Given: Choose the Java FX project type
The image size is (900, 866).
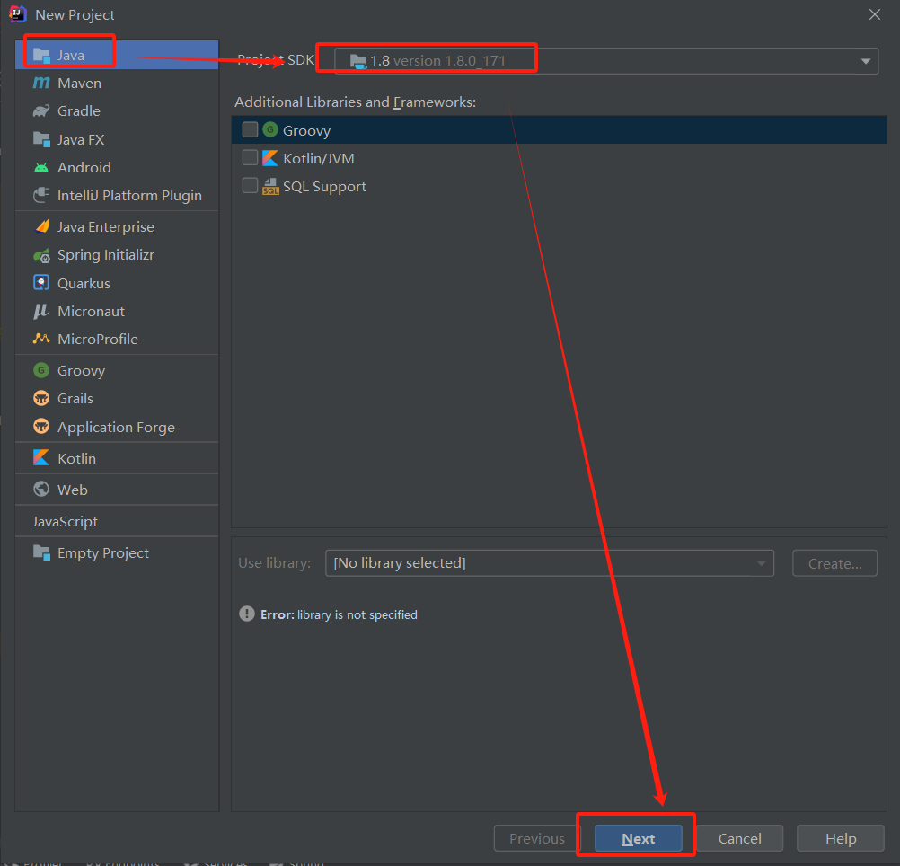Looking at the screenshot, I should coord(78,139).
